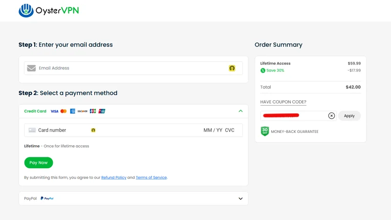Viewport: 391px width, 220px height.
Task: Click into the Email Address field
Action: click(x=133, y=68)
